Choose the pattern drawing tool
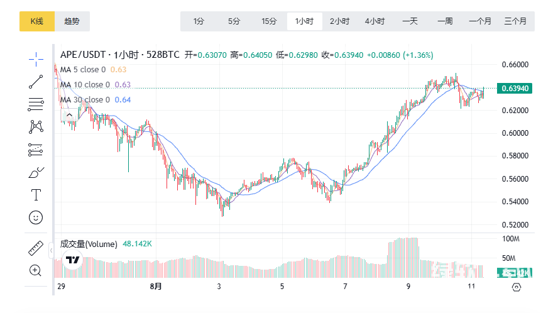 pyautogui.click(x=36, y=126)
